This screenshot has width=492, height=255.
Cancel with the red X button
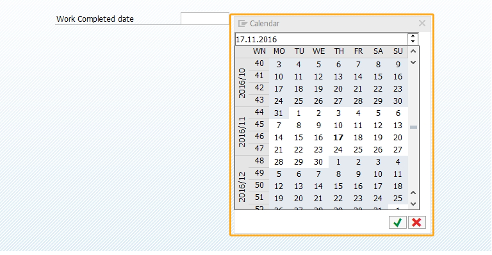(x=416, y=222)
